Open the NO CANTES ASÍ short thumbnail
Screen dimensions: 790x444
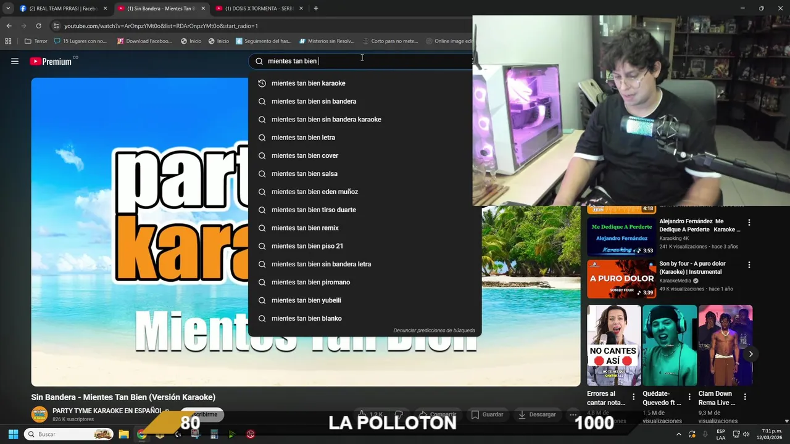[613, 345]
